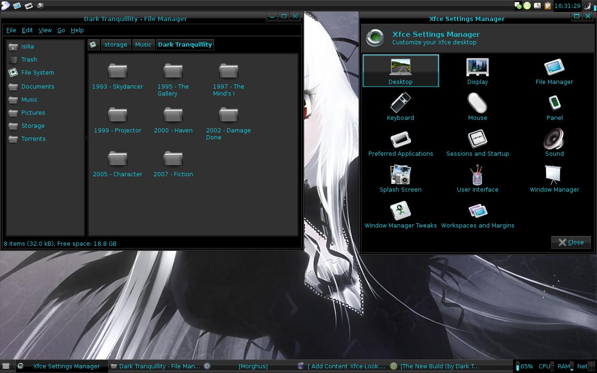Viewport: 597px width, 373px height.
Task: Open Splash Screen settings
Action: (401, 179)
